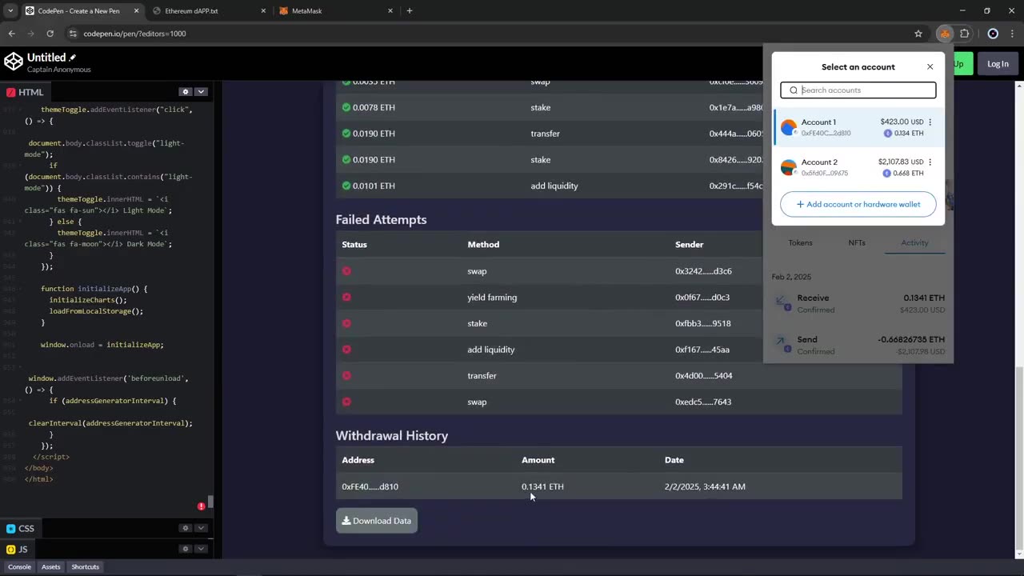1024x576 pixels.
Task: Focus the Search accounts field
Action: [x=858, y=90]
